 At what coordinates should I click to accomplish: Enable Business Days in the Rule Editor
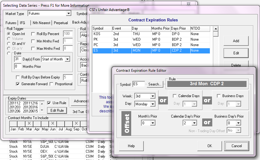[219, 96]
